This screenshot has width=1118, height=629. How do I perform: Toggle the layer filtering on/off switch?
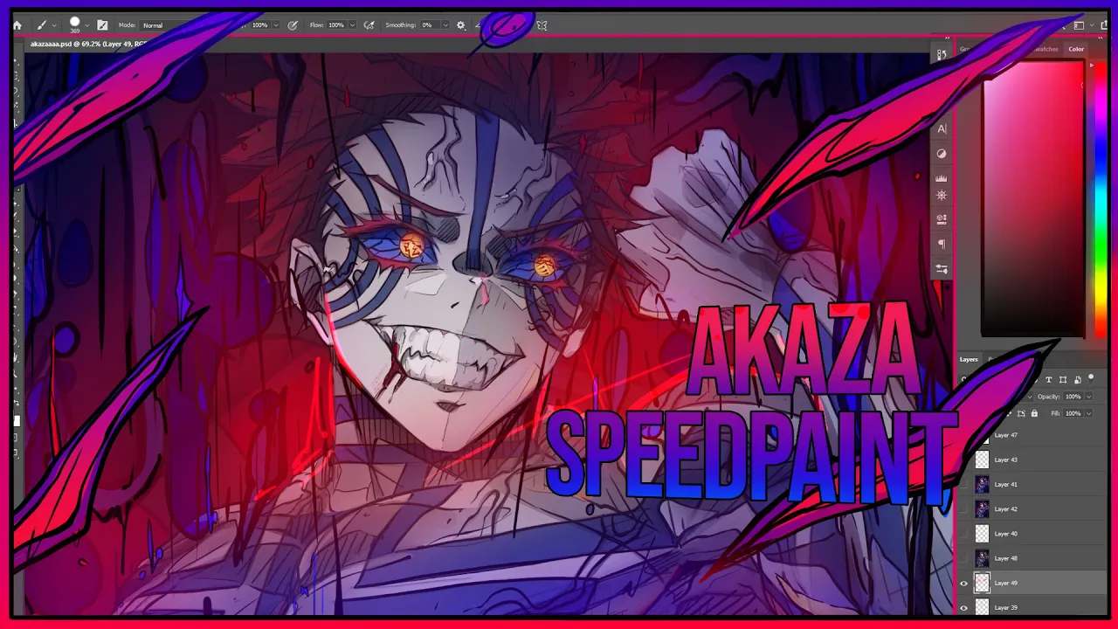coord(1091,377)
